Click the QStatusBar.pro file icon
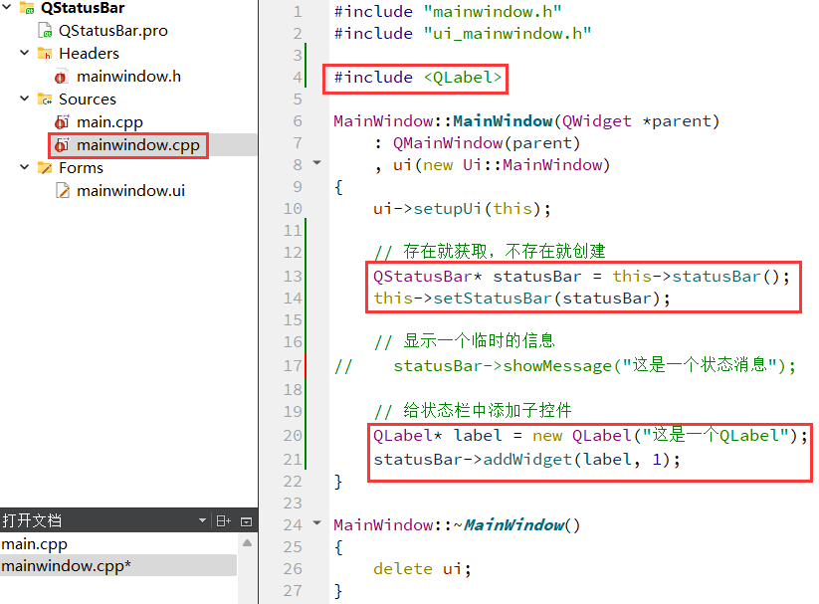This screenshot has height=604, width=819. point(45,30)
